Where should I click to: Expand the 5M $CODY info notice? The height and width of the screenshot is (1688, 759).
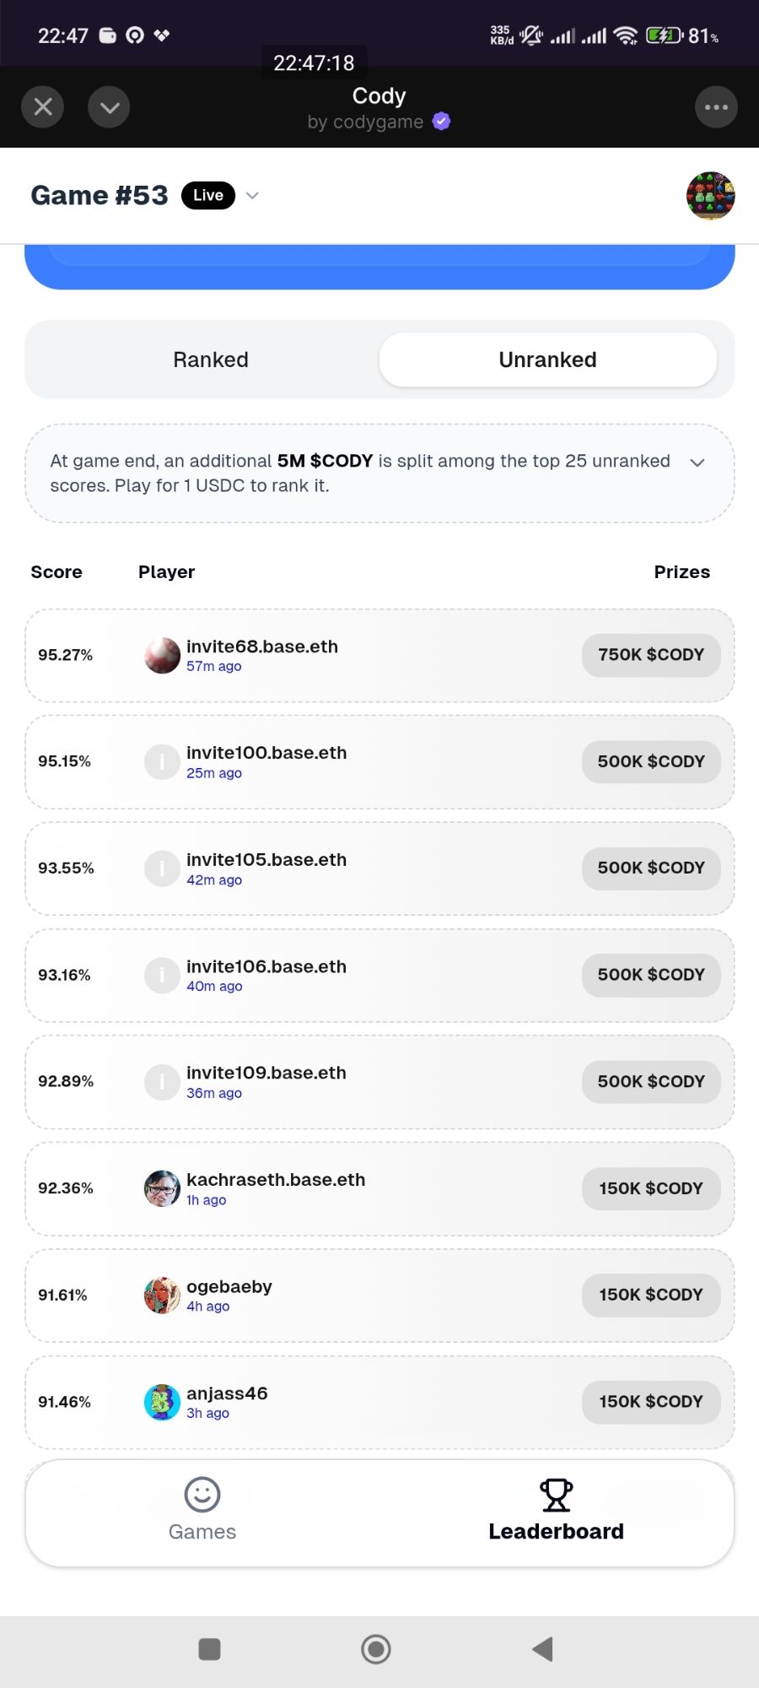pos(697,463)
